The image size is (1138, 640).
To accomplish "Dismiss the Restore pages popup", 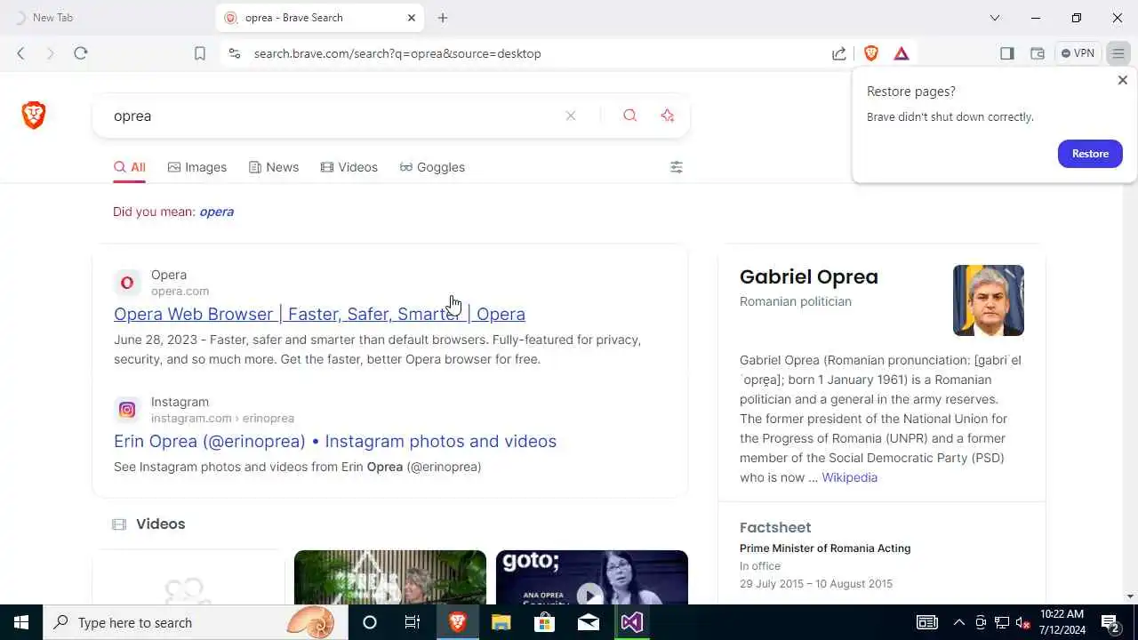I will point(1122,80).
